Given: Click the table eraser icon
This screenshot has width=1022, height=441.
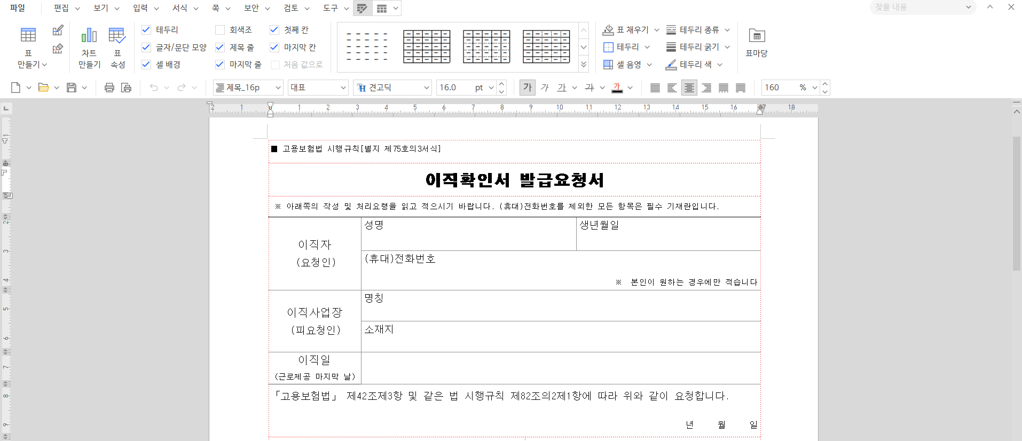Looking at the screenshot, I should pyautogui.click(x=58, y=49).
